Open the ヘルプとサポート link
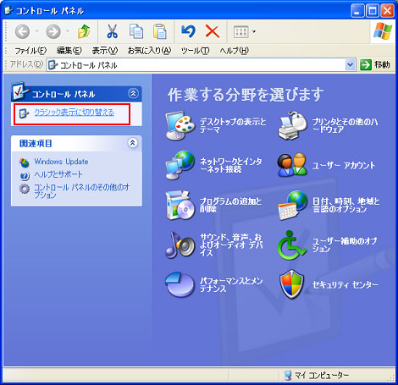The image size is (398, 385). (x=58, y=174)
